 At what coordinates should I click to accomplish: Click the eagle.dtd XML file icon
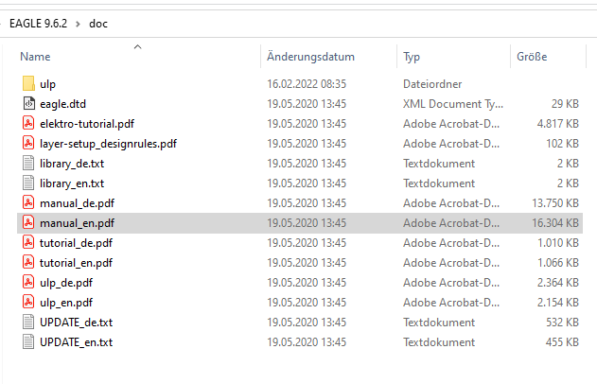coord(27,104)
